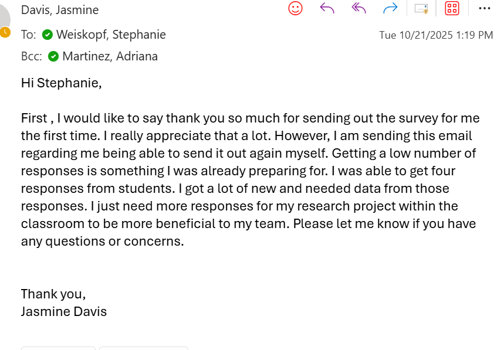The image size is (504, 350).
Task: Click inside the email body paragraph
Action: pos(246,179)
